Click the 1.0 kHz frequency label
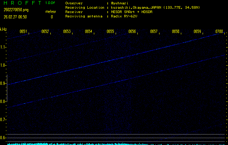This screenshot has height=145, width=228. [3, 65]
